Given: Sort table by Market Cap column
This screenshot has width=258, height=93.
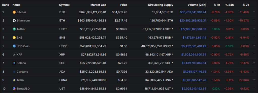Looking at the screenshot, I should [x=99, y=5].
